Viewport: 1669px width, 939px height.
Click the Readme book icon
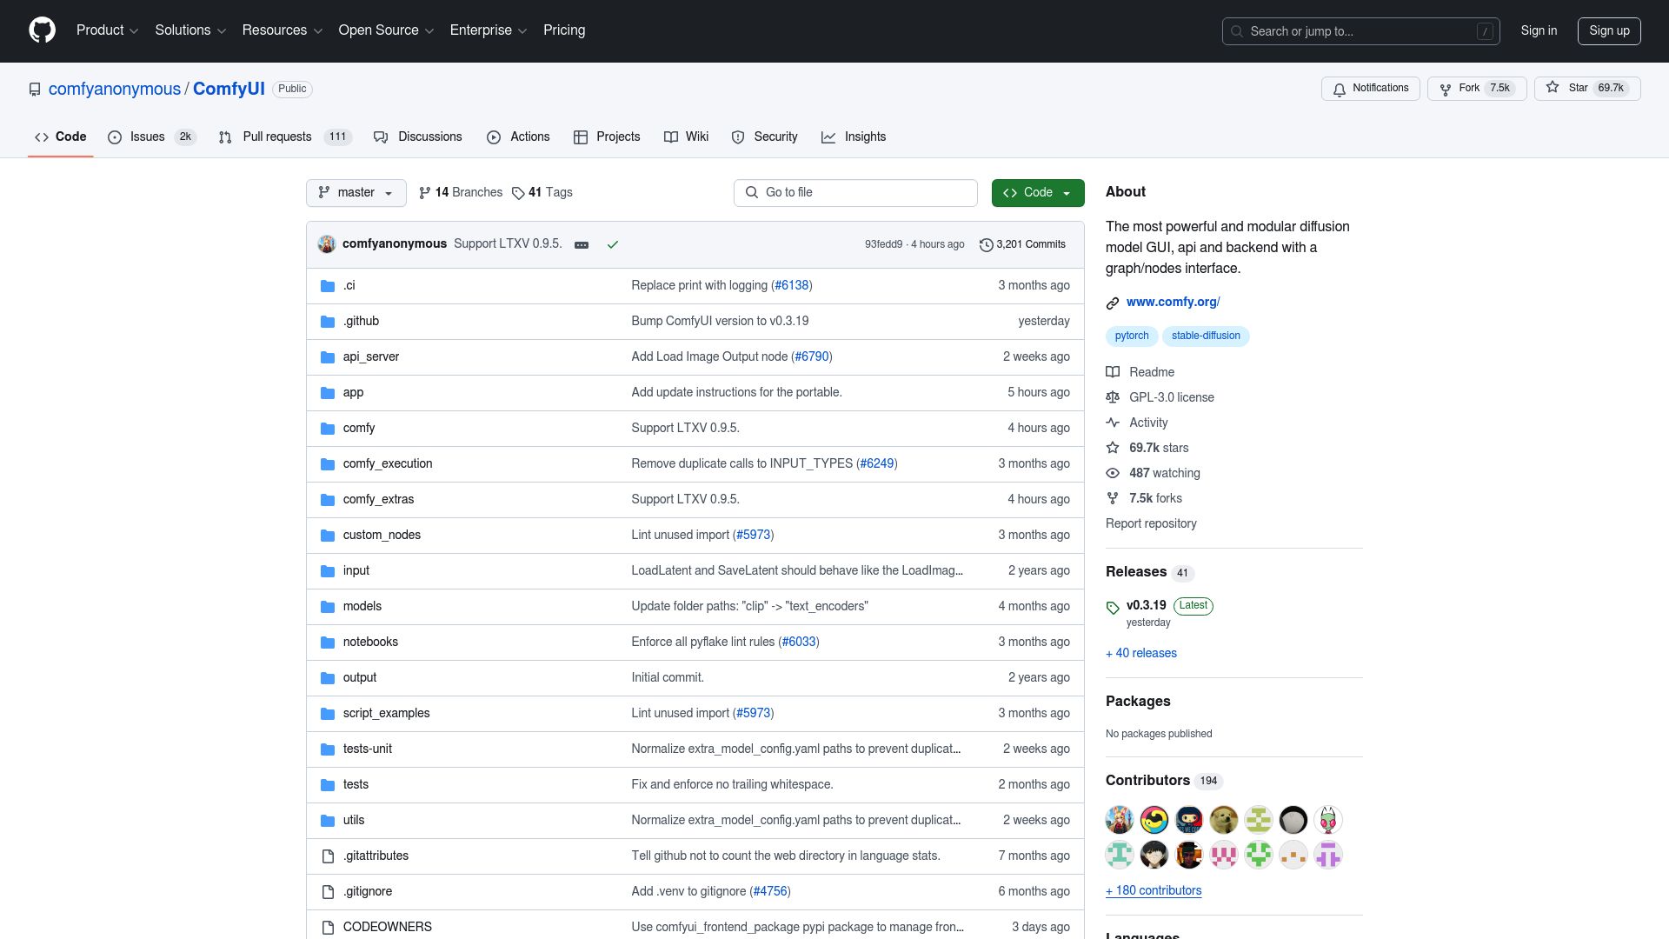[x=1114, y=372]
